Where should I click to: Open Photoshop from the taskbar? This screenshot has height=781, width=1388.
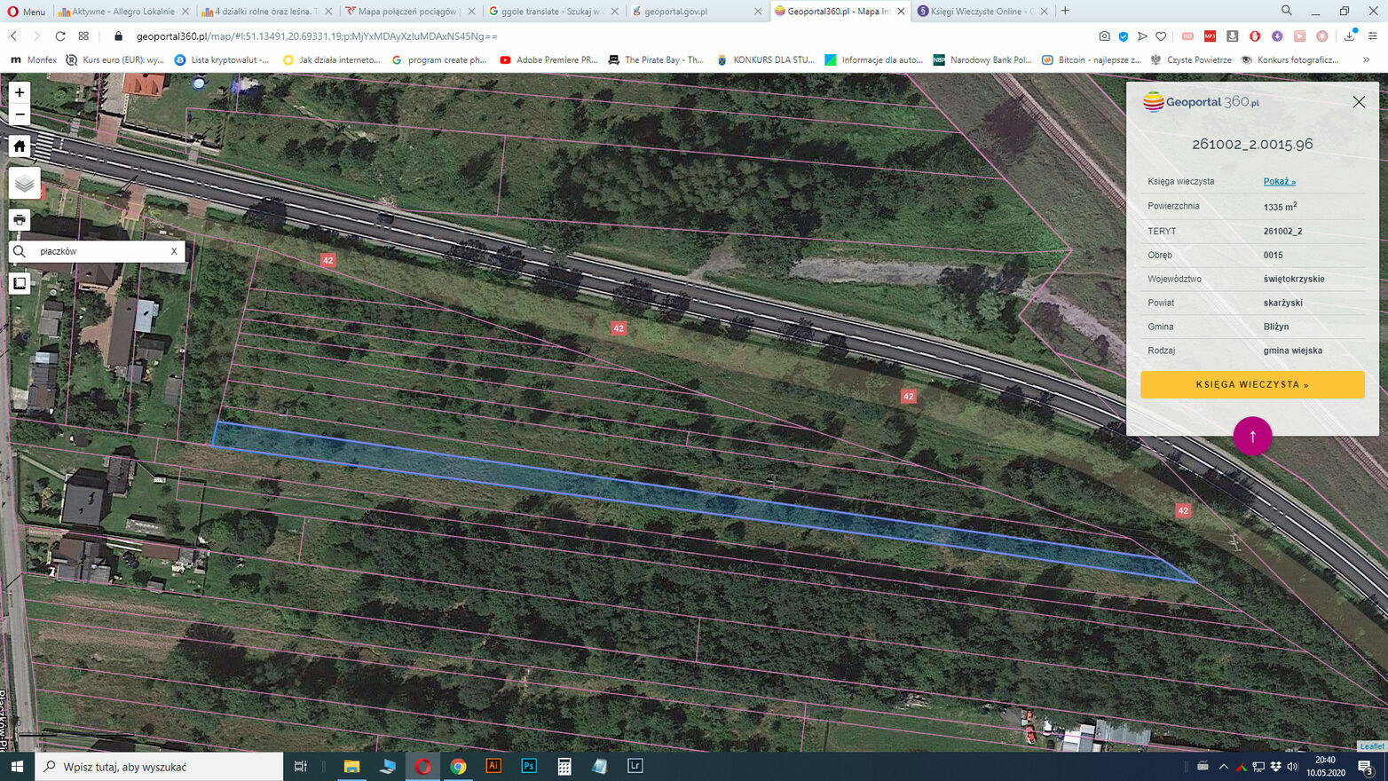click(x=529, y=766)
